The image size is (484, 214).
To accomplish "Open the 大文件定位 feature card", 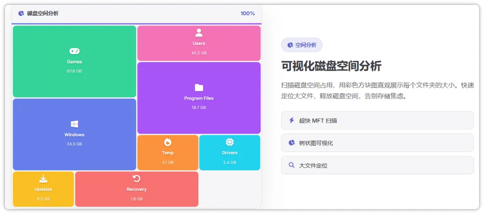I will 377,165.
